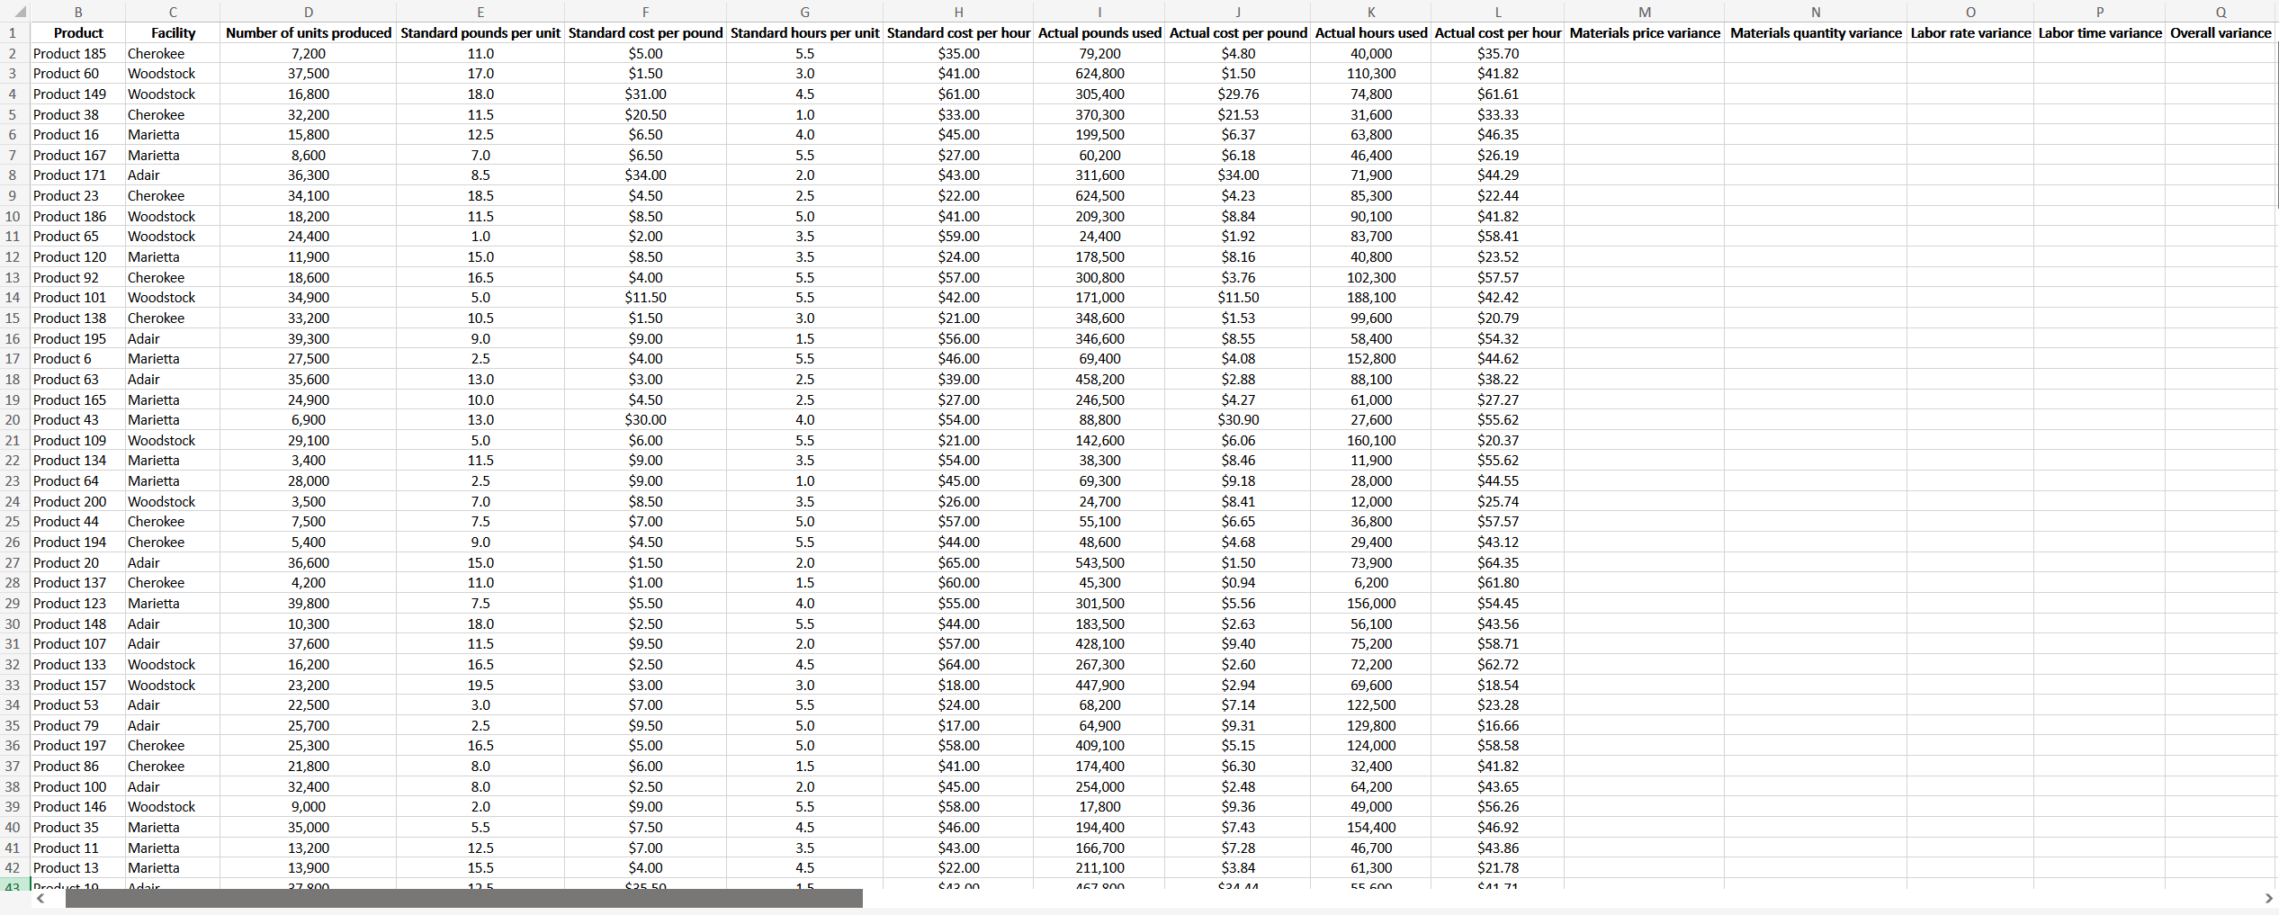Select column header B
The width and height of the screenshot is (2279, 915).
(78, 12)
